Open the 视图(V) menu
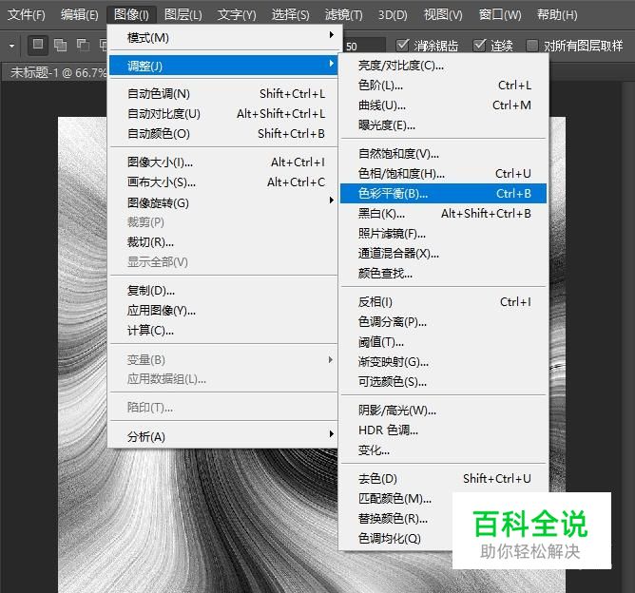 (443, 14)
